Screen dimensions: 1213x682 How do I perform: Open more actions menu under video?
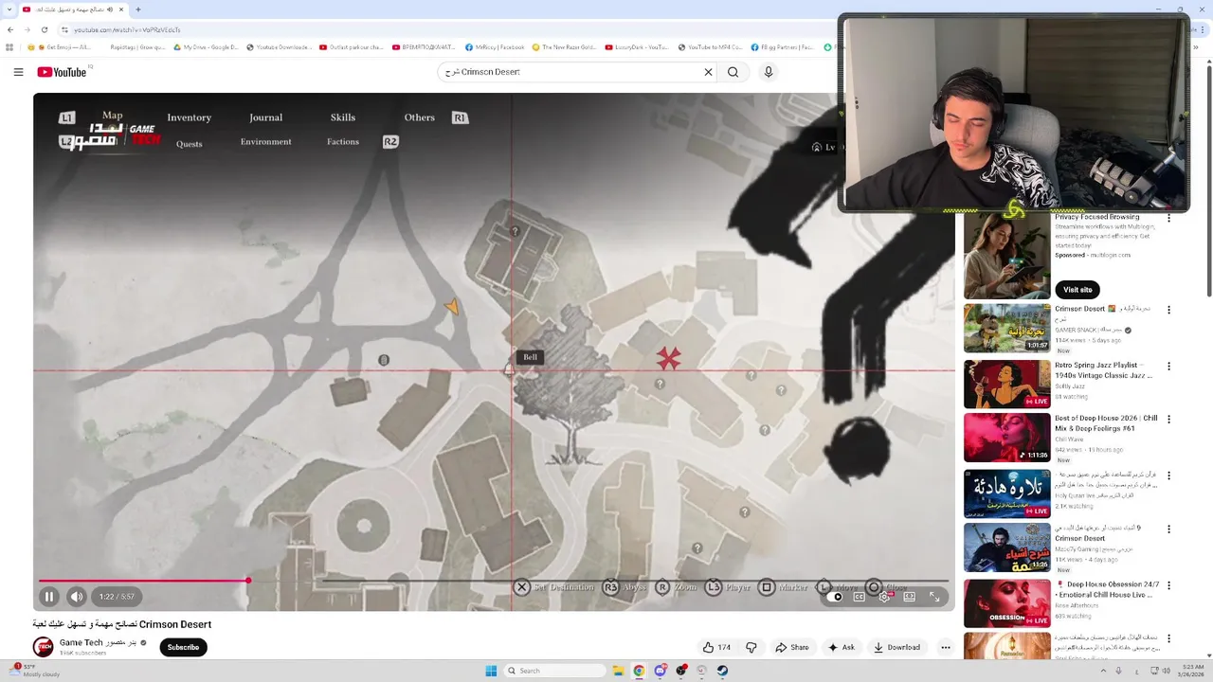[x=945, y=647]
